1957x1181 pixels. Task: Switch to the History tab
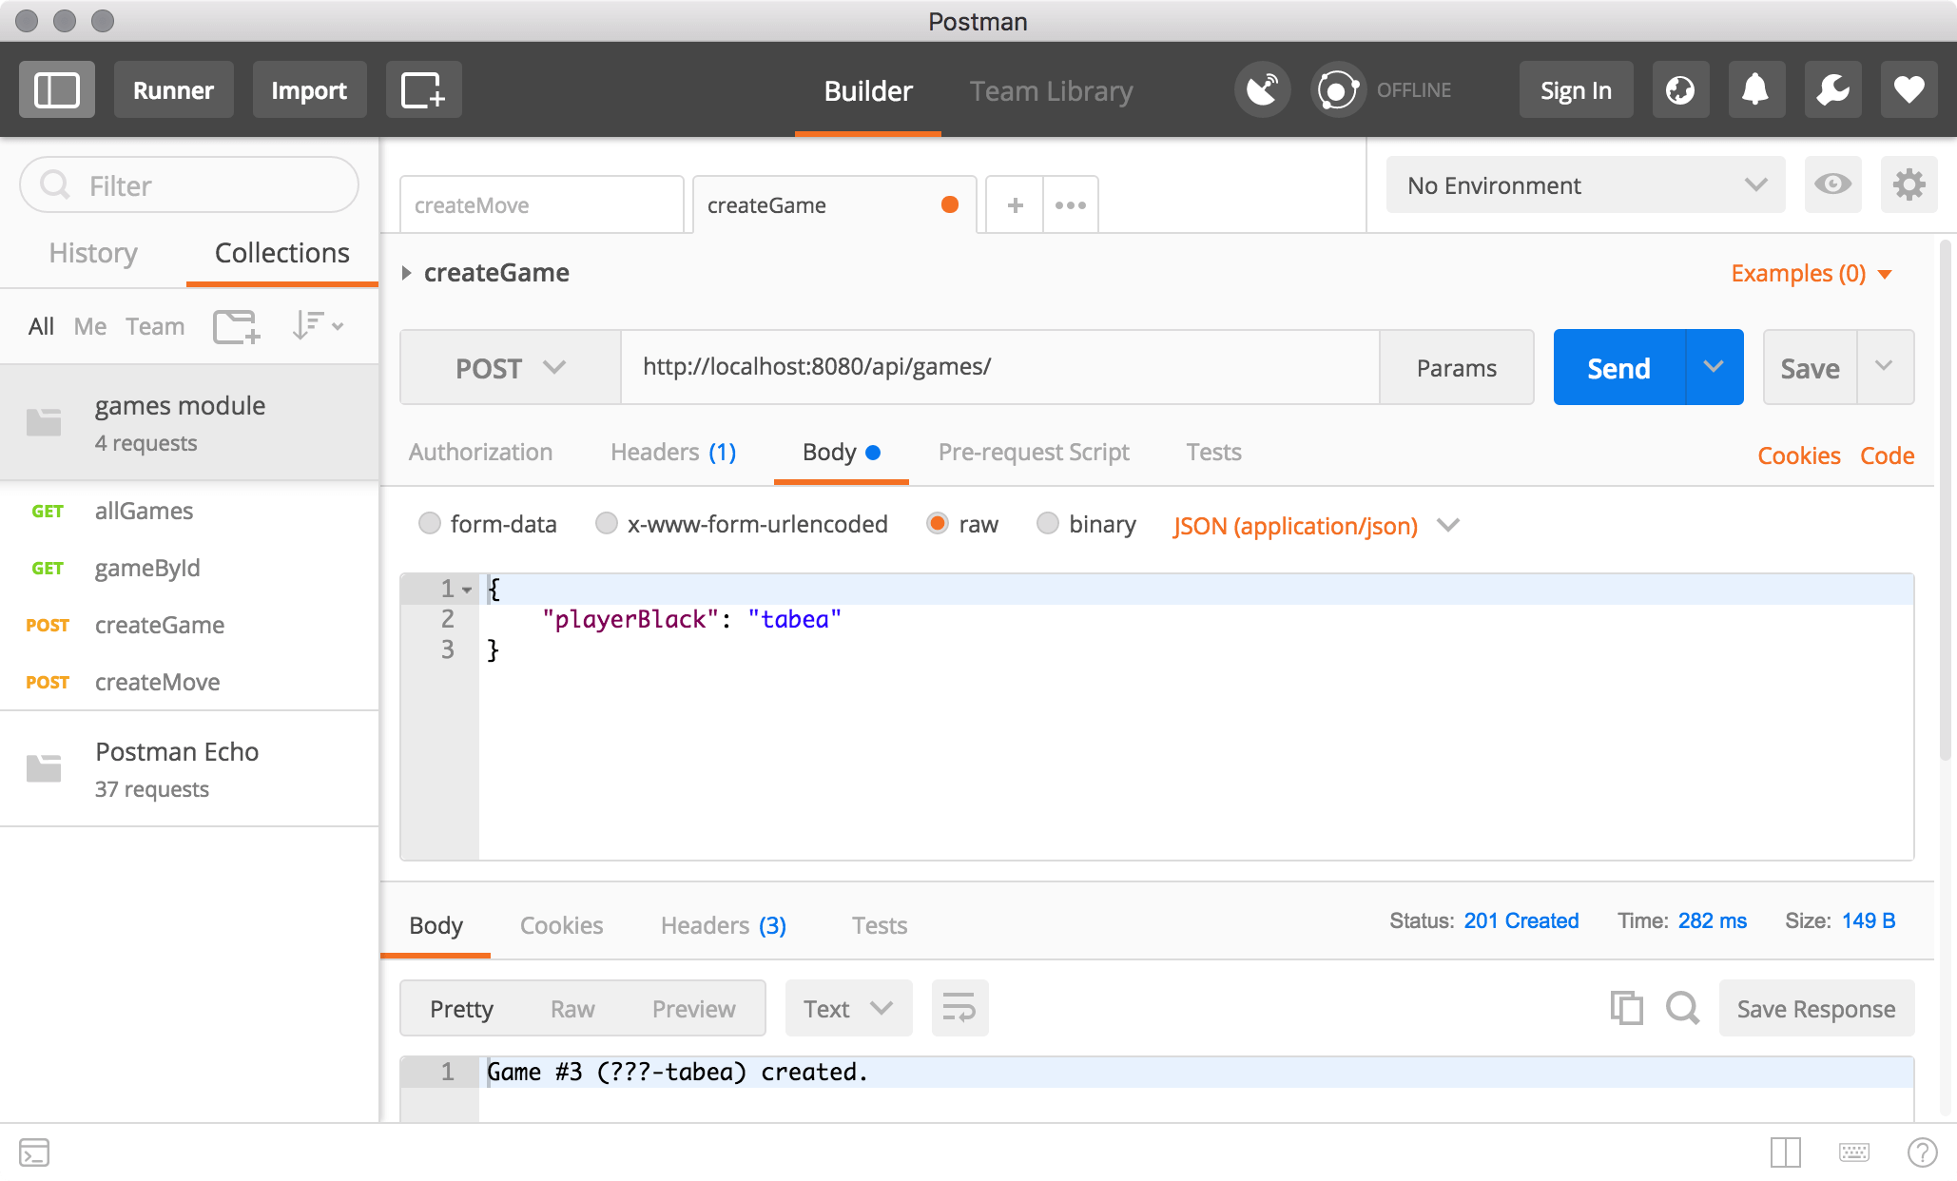(x=93, y=253)
